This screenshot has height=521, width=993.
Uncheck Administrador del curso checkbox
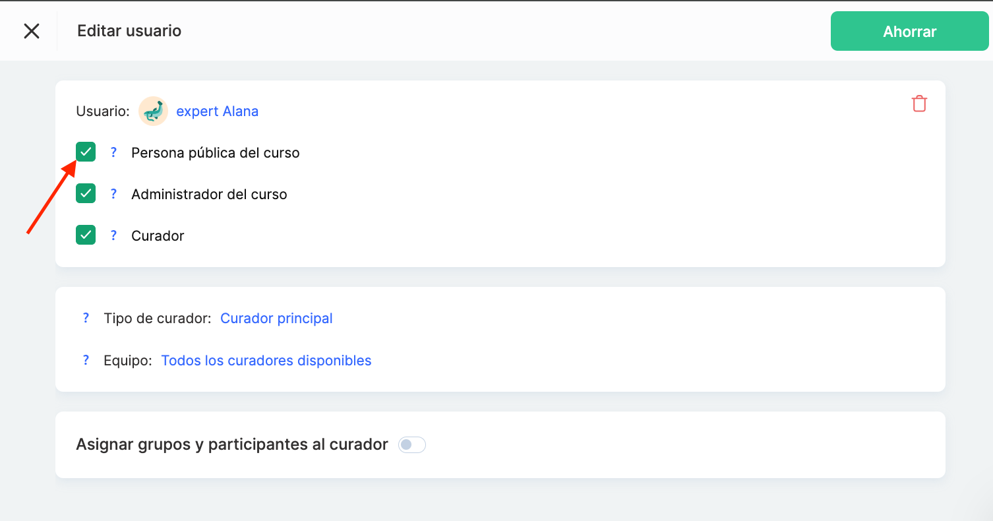click(86, 193)
